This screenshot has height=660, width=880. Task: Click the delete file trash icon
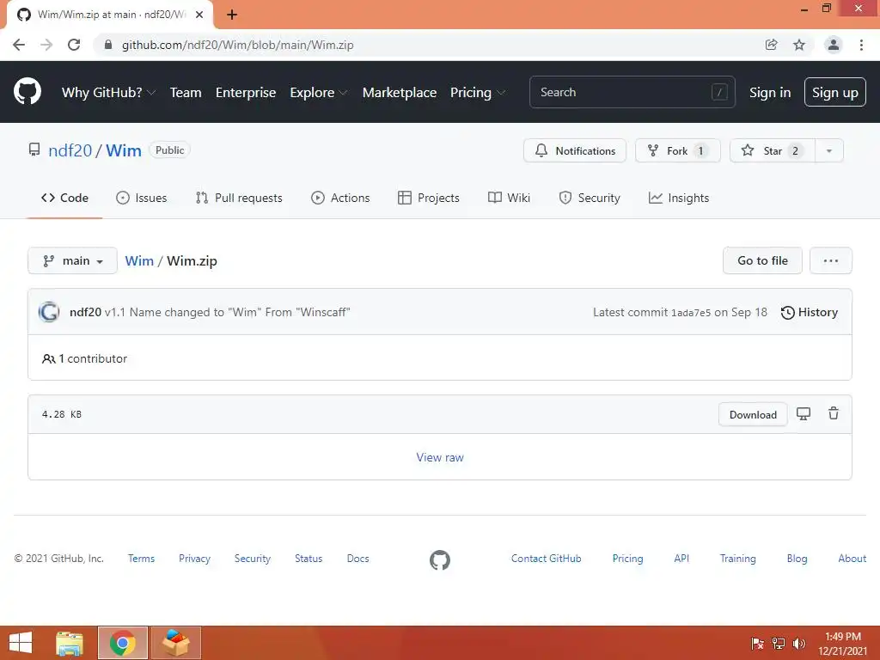834,413
